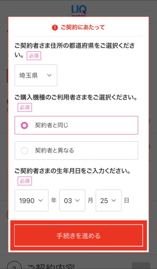Click the red exclamation warning icon
Screen dimensions: 157x269
[55, 27]
